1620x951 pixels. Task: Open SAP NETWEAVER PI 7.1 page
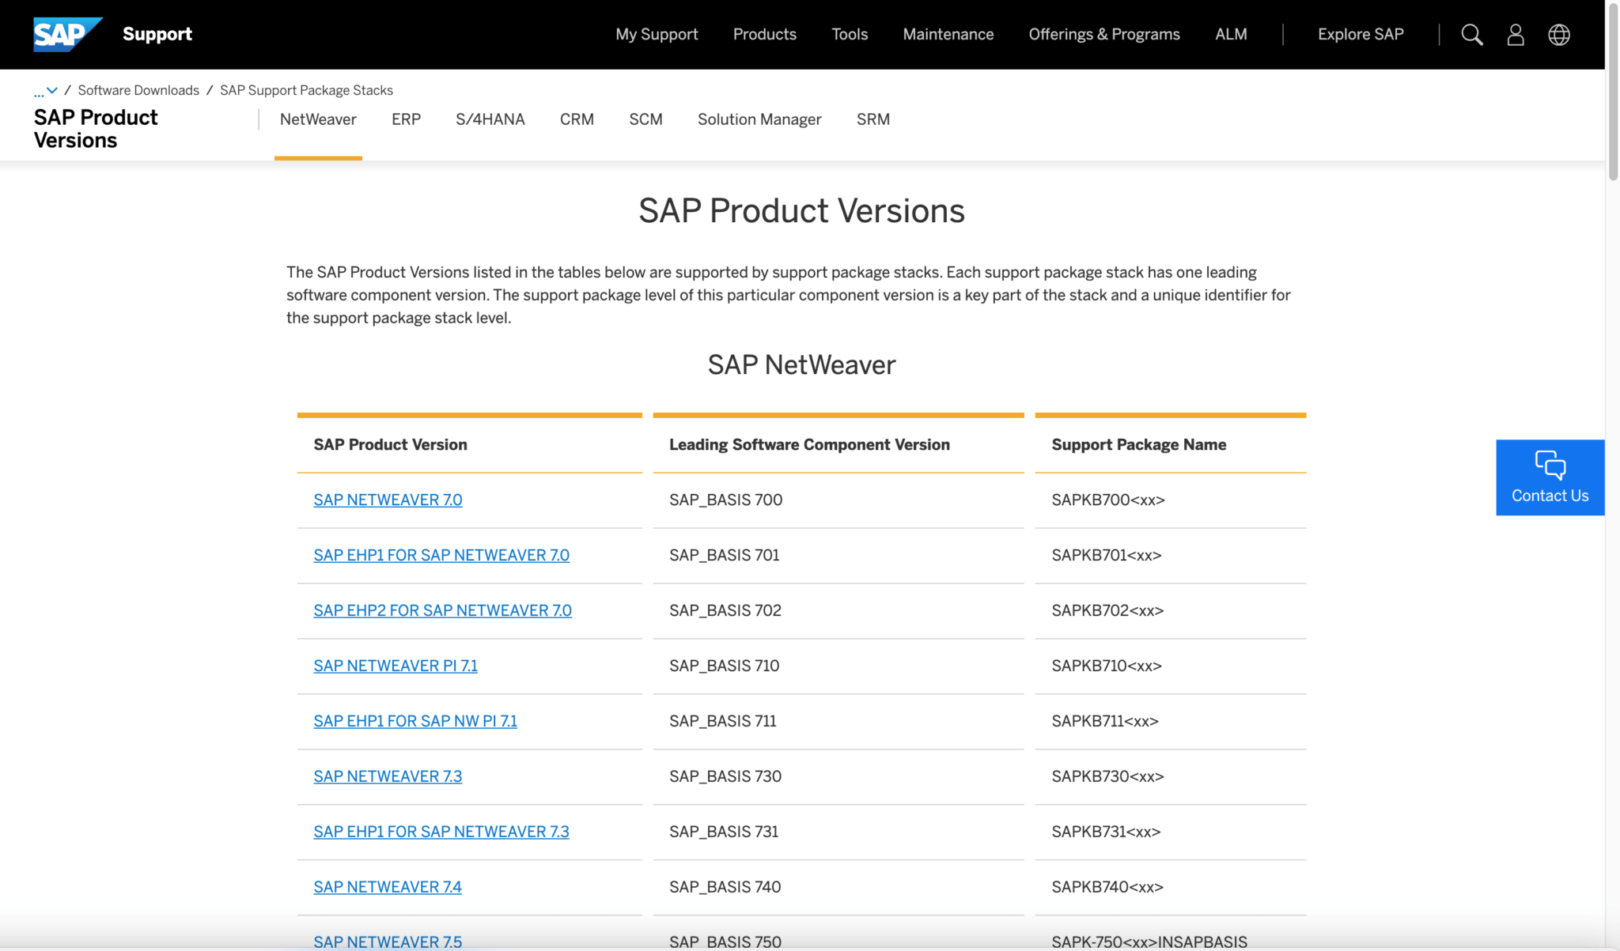pyautogui.click(x=395, y=665)
